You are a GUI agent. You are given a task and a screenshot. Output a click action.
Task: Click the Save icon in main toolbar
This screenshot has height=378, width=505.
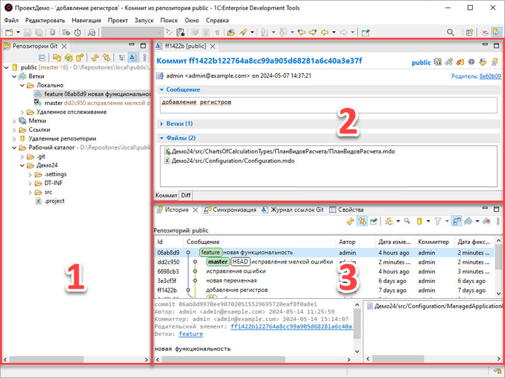pos(29,32)
